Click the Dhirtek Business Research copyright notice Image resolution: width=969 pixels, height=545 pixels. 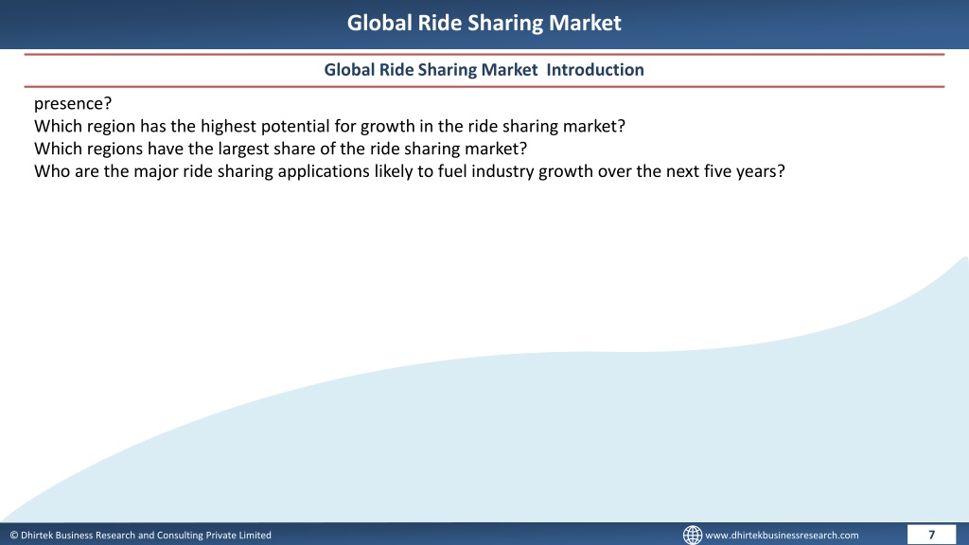point(141,536)
